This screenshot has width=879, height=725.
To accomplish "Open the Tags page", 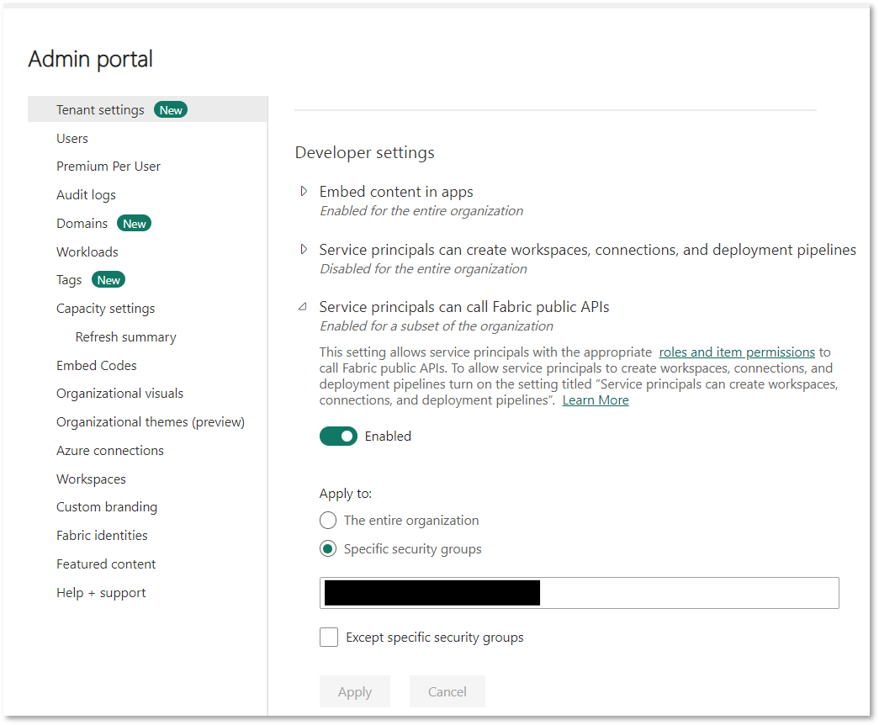I will tap(69, 280).
